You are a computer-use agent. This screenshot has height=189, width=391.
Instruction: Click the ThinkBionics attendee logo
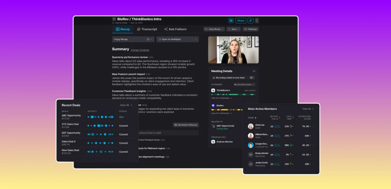pos(213,90)
